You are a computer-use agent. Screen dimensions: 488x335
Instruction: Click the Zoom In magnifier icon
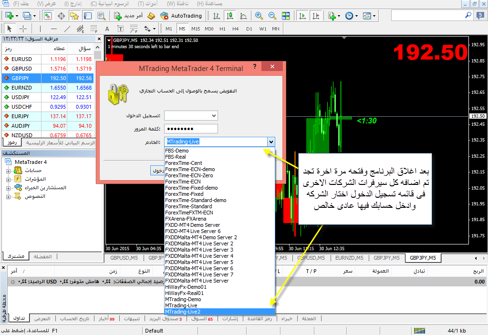click(x=259, y=16)
